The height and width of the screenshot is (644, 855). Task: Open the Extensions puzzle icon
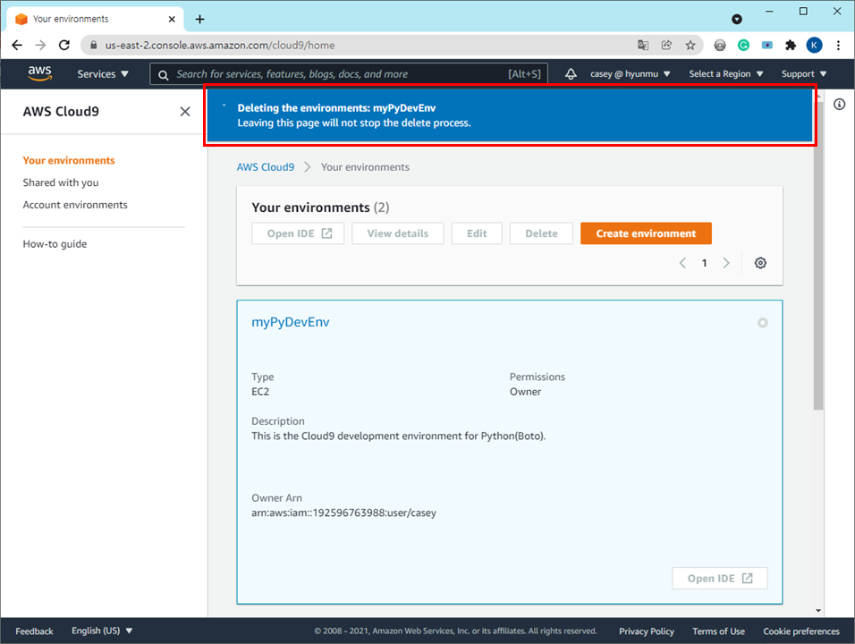click(791, 46)
